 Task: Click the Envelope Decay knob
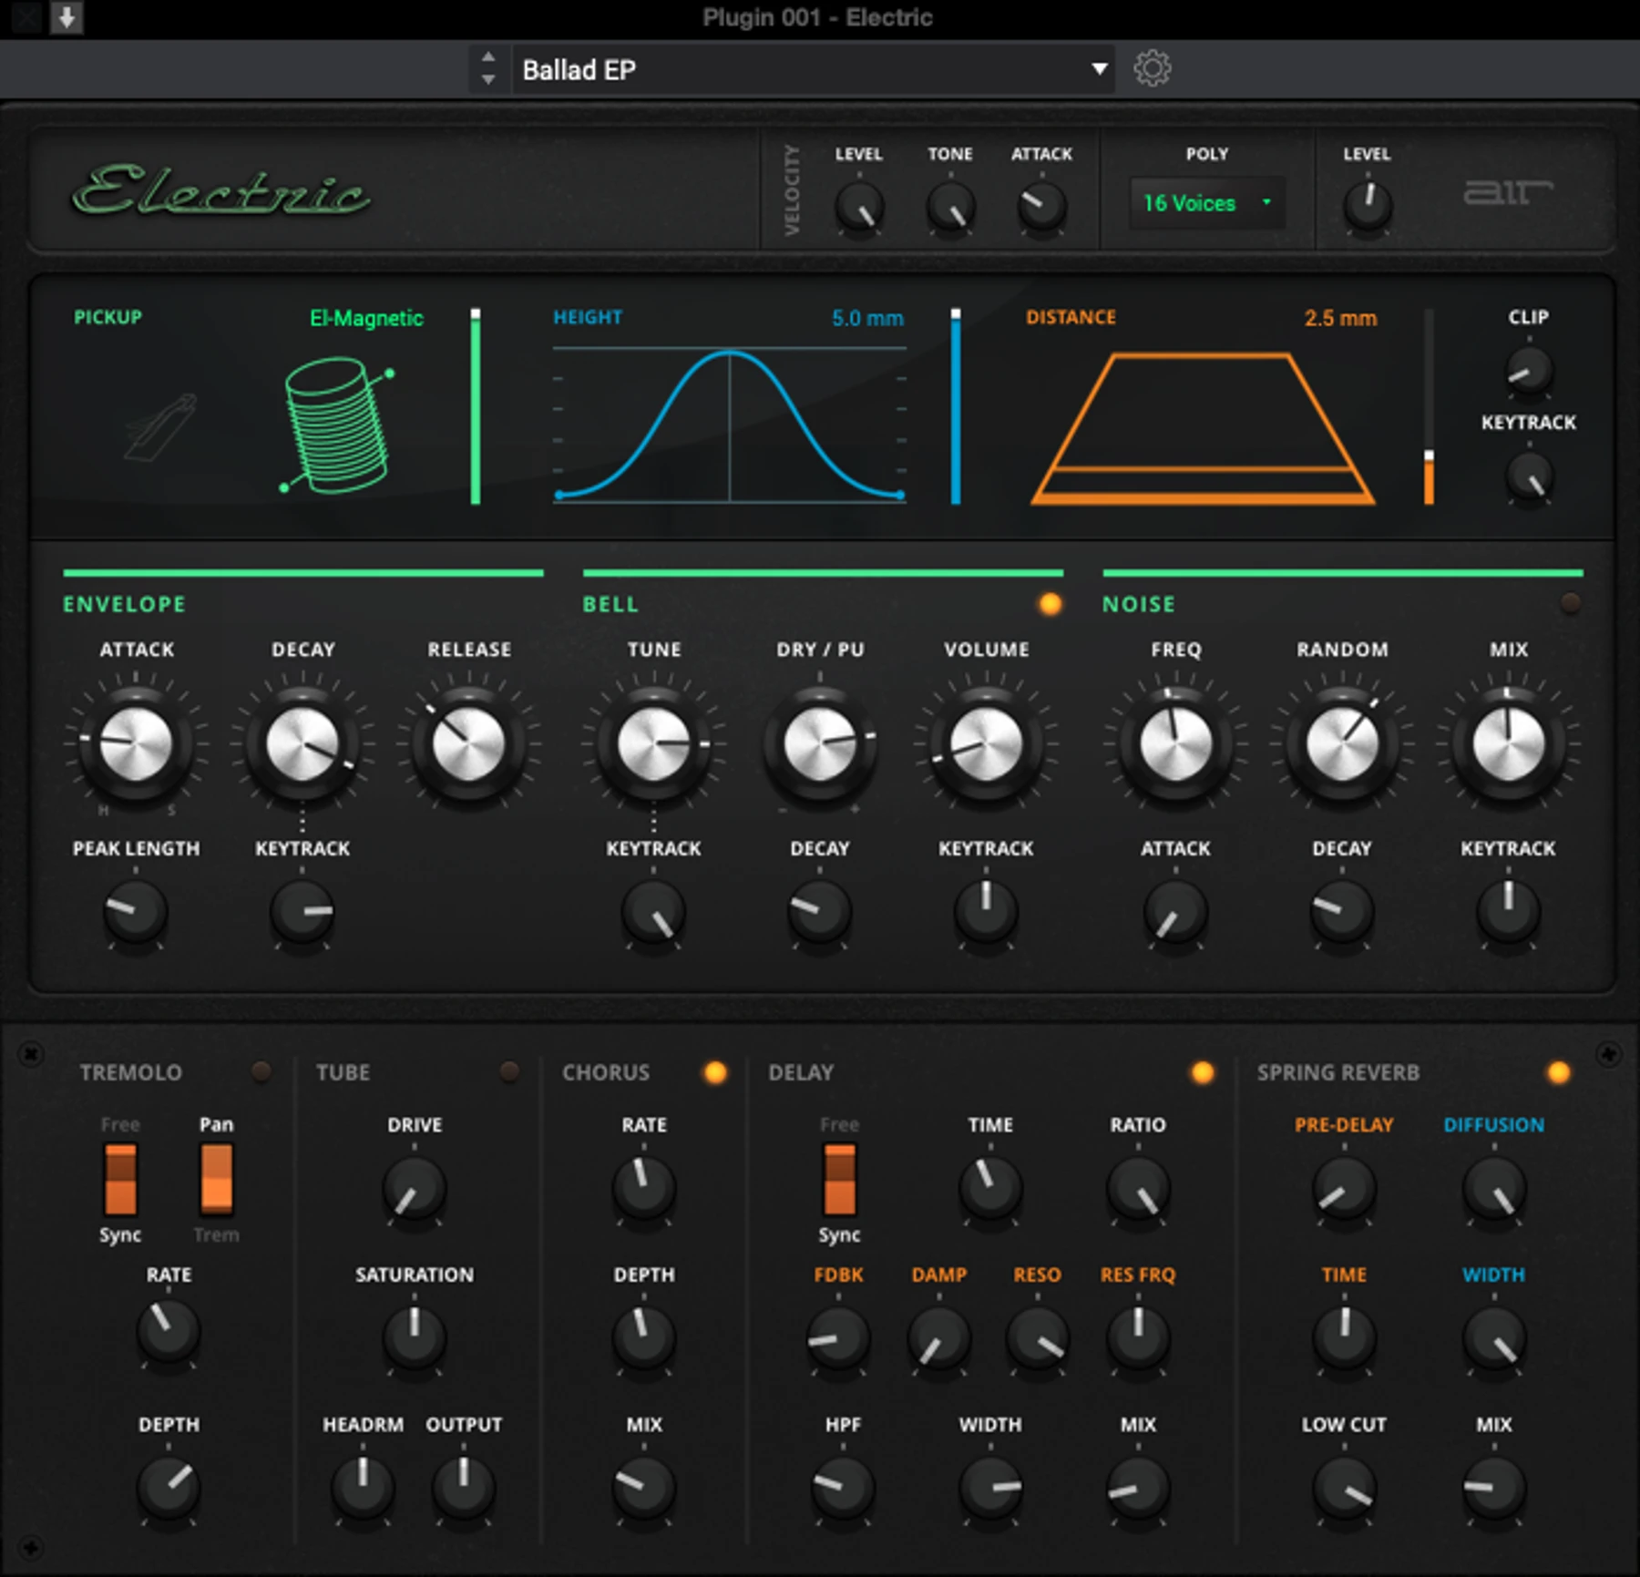(x=302, y=744)
